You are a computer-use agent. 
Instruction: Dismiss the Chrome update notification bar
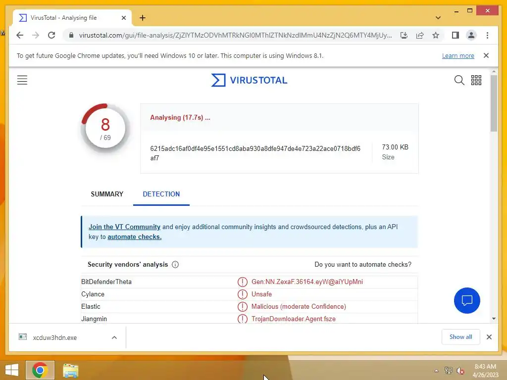point(486,55)
